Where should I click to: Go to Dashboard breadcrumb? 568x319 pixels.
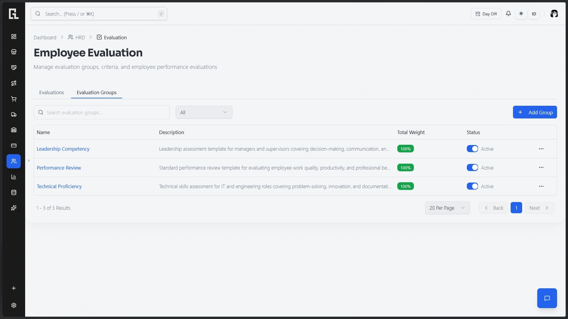coord(45,37)
